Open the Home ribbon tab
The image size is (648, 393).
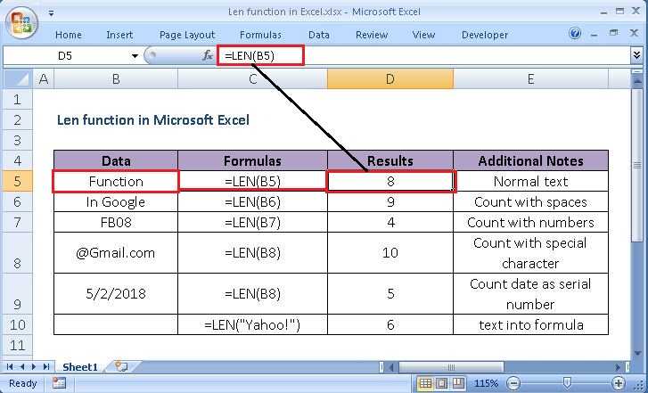coord(69,35)
